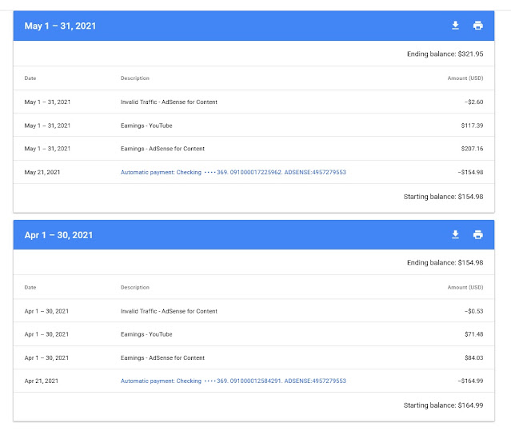The width and height of the screenshot is (511, 435).
Task: Click the -$2.60 invalid traffic amount
Action: pos(474,102)
